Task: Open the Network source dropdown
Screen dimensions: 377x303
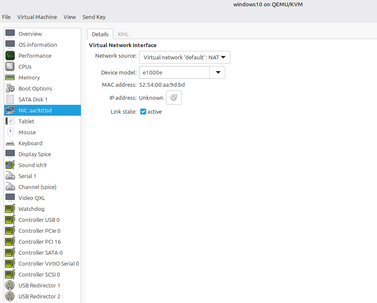Action: click(x=184, y=57)
